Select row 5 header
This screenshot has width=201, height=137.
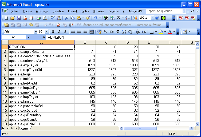click(5, 65)
